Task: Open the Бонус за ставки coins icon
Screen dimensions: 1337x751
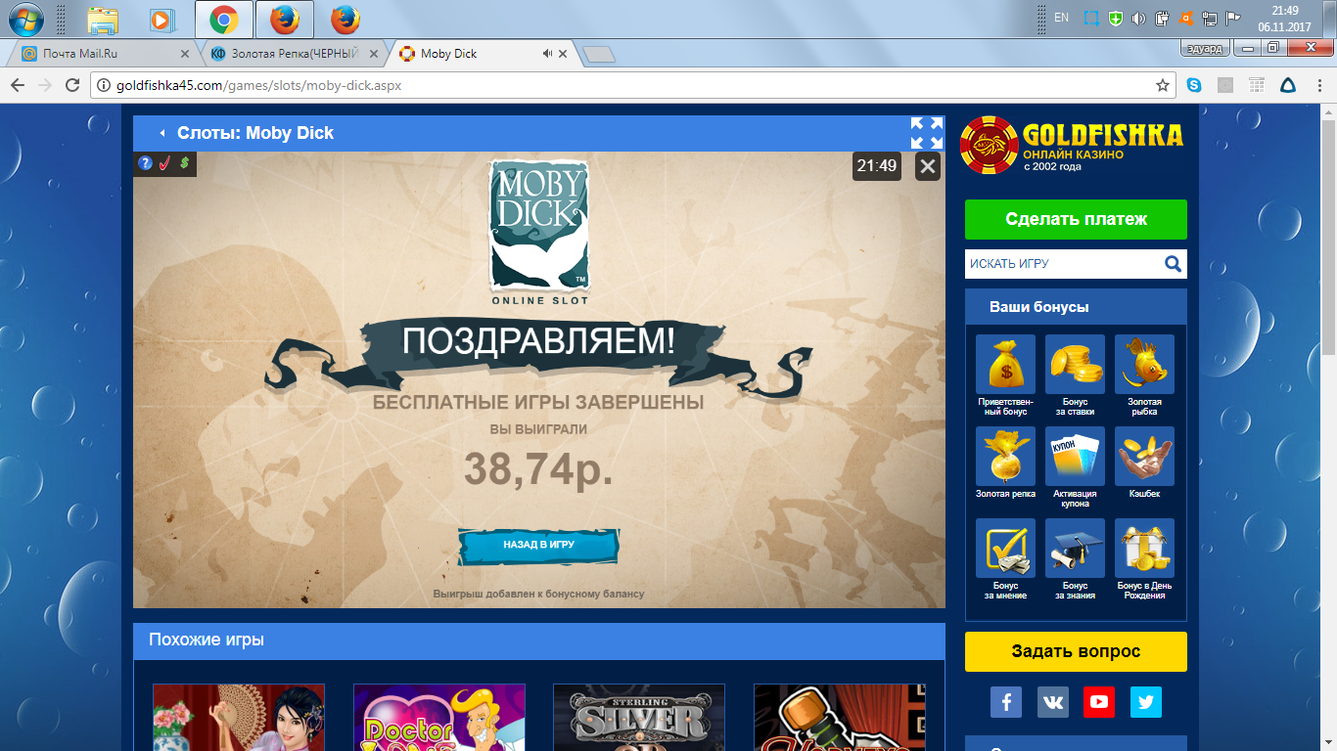Action: coord(1075,365)
